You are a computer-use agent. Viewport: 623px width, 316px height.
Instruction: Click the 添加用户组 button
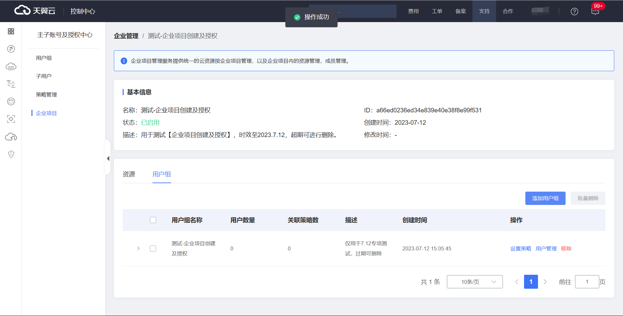[x=545, y=198]
